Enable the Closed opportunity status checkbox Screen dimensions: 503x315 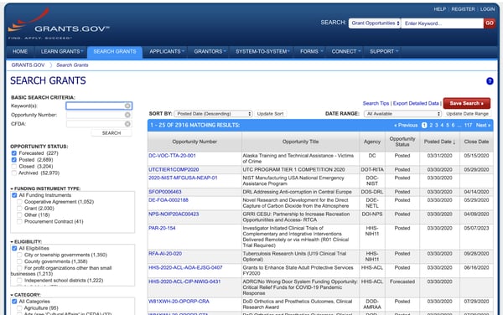pos(13,167)
